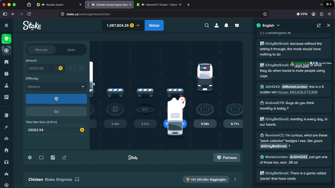Click the site security icon before URL

coord(63,14)
